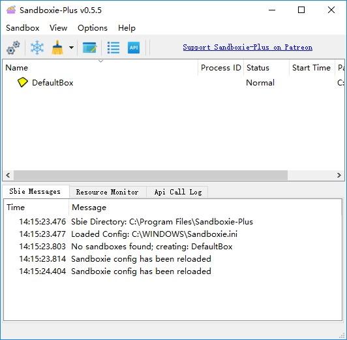
Task: Click the horizontal scrollbar left arrow
Action: coord(8,176)
